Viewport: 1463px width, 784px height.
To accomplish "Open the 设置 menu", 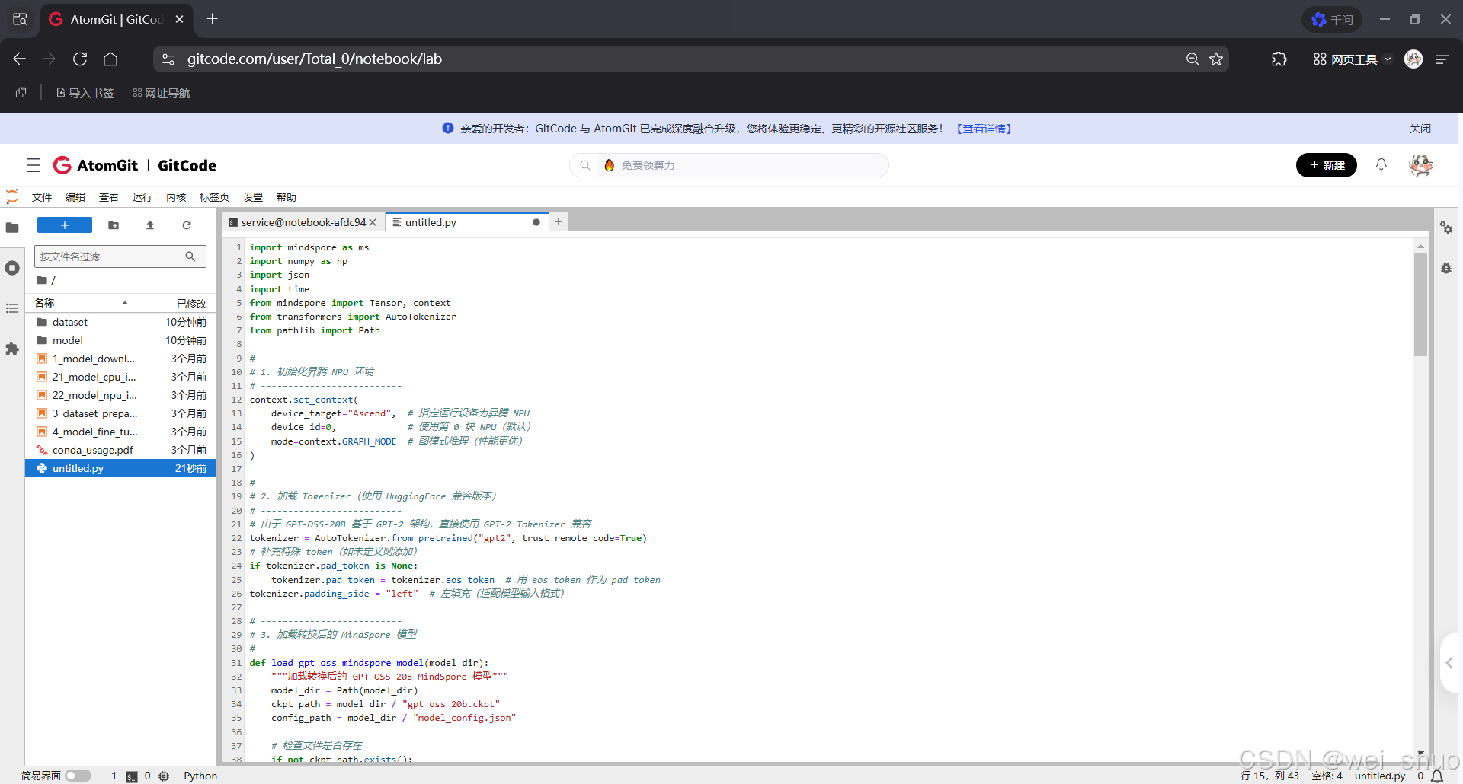I will (x=253, y=197).
